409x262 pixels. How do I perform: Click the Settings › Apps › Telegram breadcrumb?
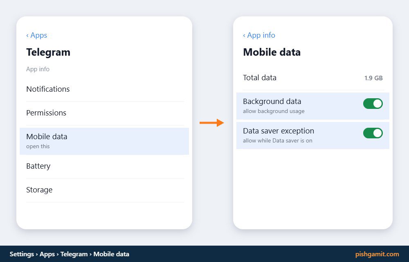click(x=70, y=254)
